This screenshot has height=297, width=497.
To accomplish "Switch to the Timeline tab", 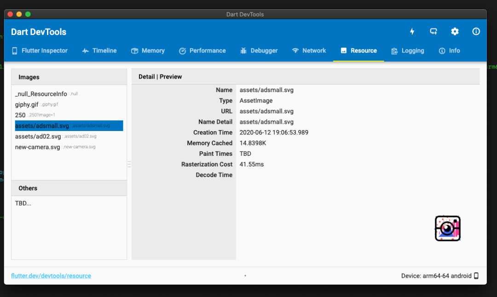I will (99, 51).
